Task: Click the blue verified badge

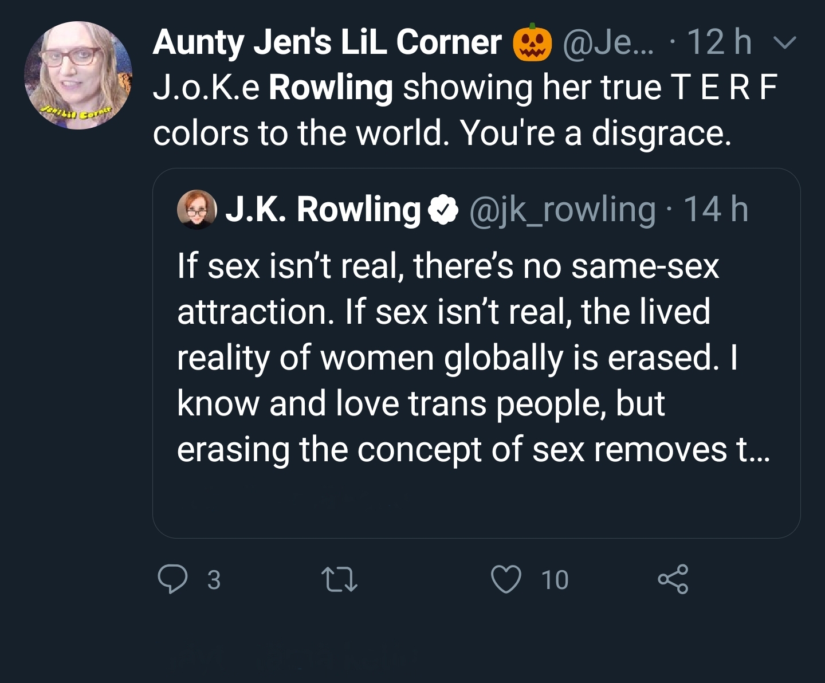Action: click(x=442, y=211)
